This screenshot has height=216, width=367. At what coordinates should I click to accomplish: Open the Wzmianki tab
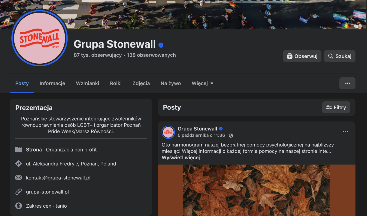[x=87, y=83]
